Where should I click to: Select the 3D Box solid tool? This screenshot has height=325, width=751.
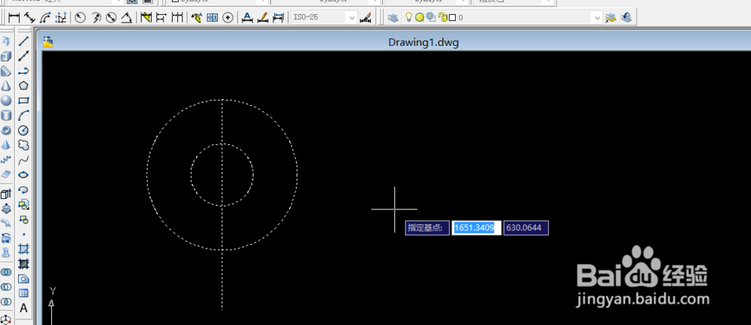point(6,56)
